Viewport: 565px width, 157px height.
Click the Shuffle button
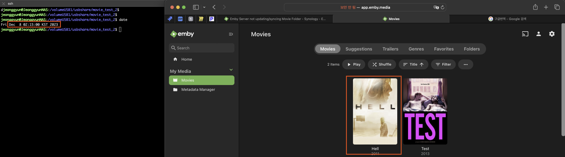tap(382, 64)
